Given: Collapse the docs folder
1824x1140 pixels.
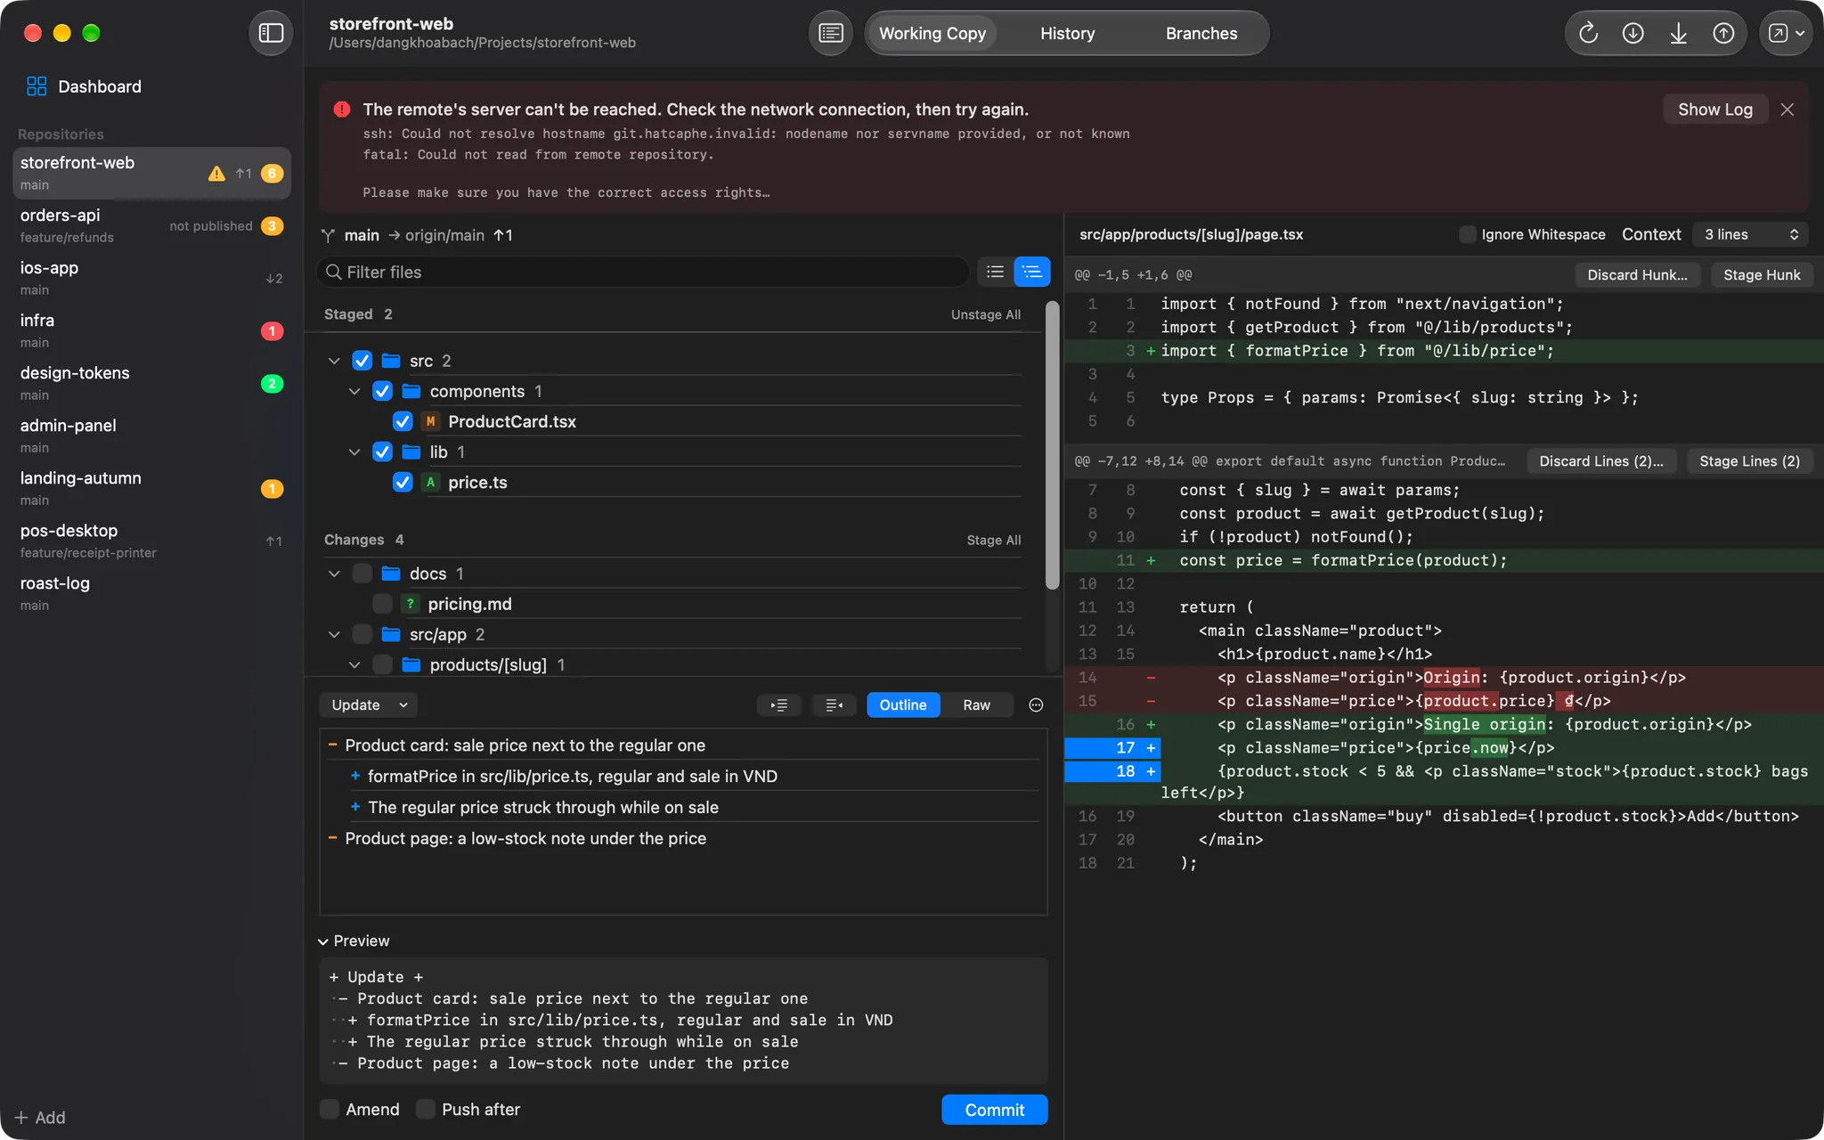Looking at the screenshot, I should coord(334,574).
